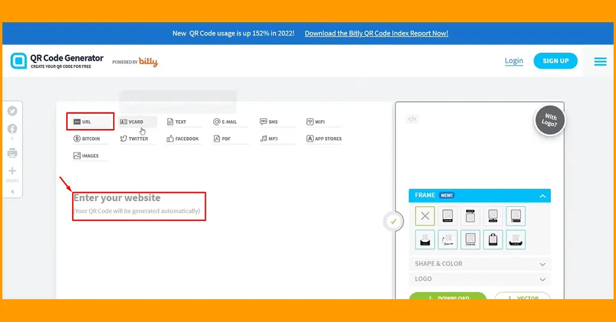This screenshot has width=616, height=322.
Task: Pick the handwritten Scan me arrow frame
Action: pyautogui.click(x=448, y=239)
